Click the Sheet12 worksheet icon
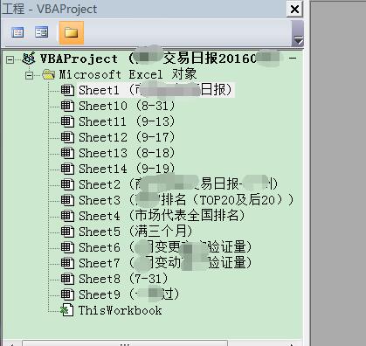The width and height of the screenshot is (366, 346). [x=67, y=137]
